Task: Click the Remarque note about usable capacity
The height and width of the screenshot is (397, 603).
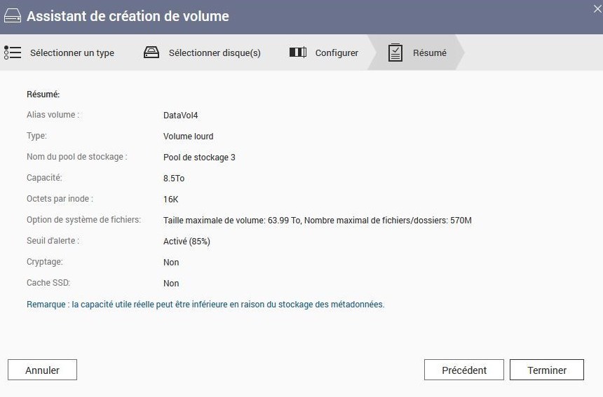Action: coord(205,305)
